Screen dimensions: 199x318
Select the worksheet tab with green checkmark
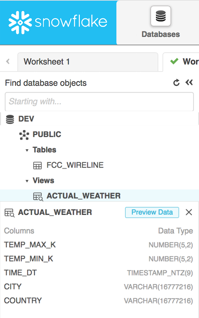tap(181, 62)
